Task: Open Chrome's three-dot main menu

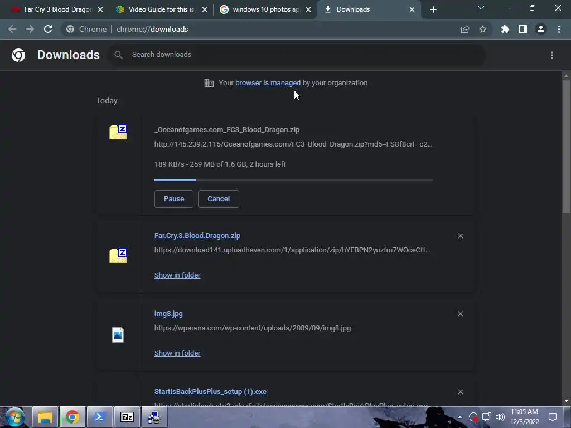Action: click(x=559, y=29)
